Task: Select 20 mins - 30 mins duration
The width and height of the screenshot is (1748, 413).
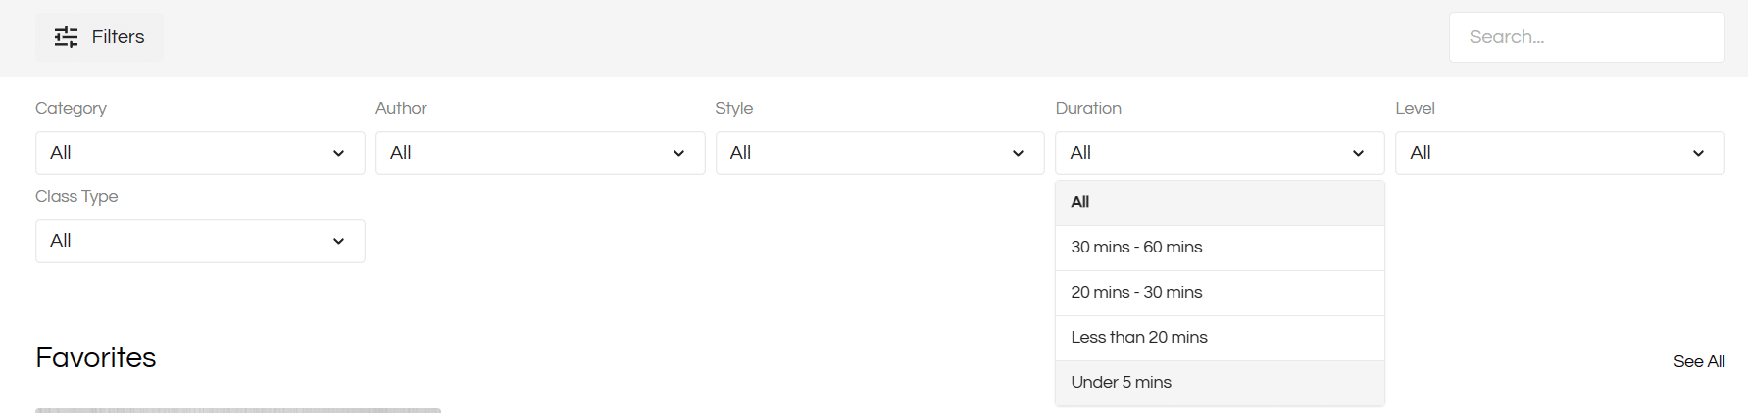Action: (x=1220, y=293)
